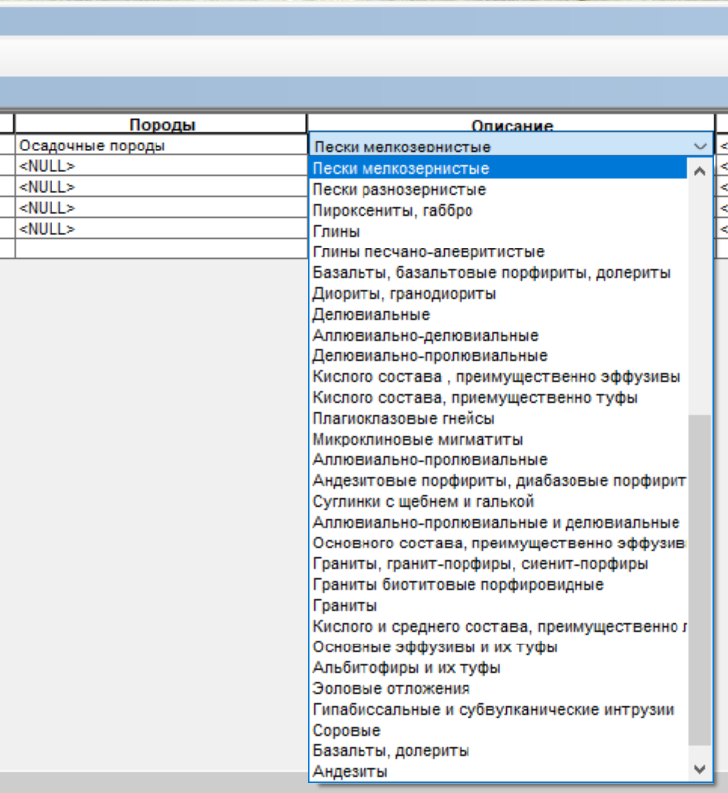Choose 'Пироксениты, габбро' option
Viewport: 728px width, 793px height.
click(498, 211)
